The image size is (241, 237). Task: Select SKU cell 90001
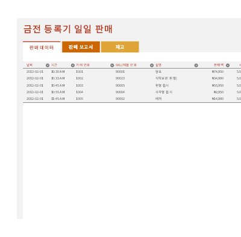pos(120,72)
